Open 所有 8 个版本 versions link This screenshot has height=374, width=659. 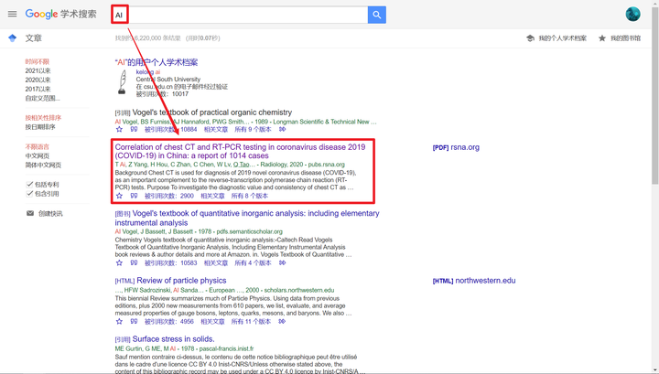coord(249,196)
